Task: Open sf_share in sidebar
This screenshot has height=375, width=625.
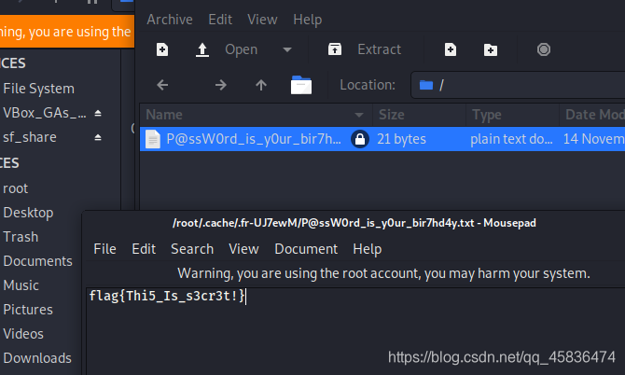Action: 30,137
